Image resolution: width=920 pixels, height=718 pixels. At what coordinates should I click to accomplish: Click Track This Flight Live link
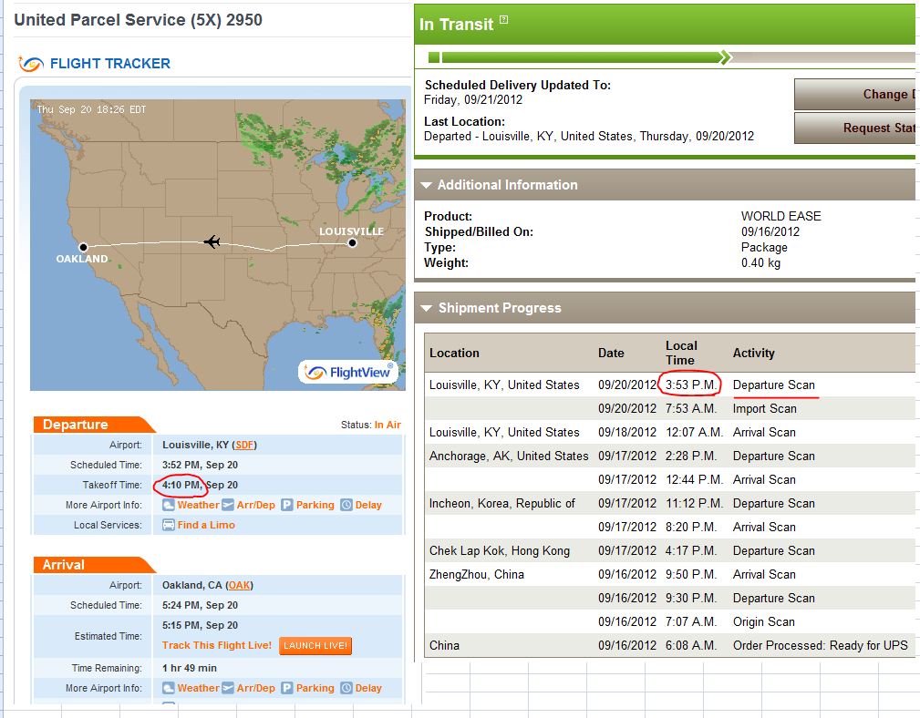click(x=216, y=645)
